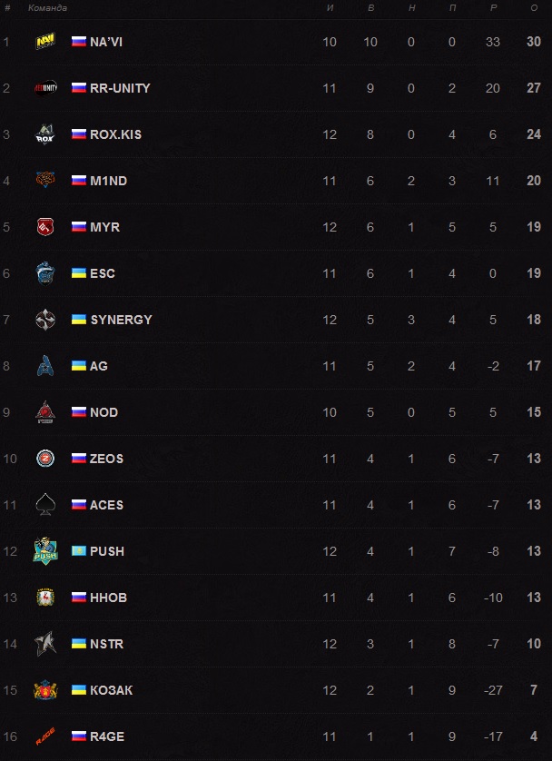Click the PUSH team logo
This screenshot has width=552, height=761.
[45, 551]
